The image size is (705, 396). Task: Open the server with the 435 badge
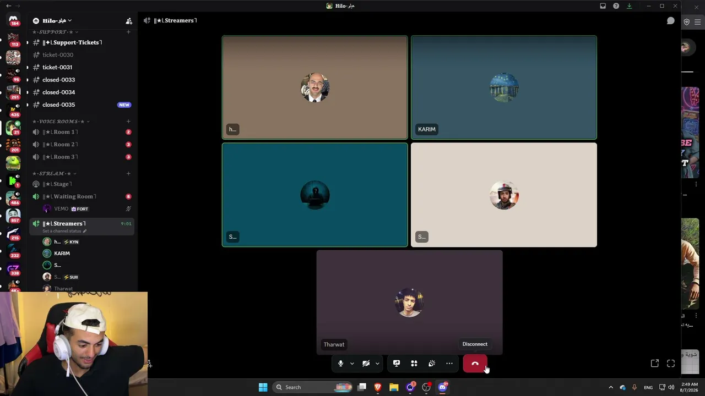click(x=13, y=109)
